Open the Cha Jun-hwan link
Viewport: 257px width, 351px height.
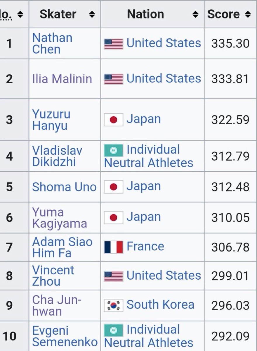click(57, 305)
